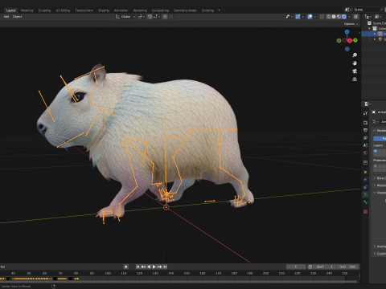
Task: Open Armature data properties tab icon
Action: coord(365,194)
